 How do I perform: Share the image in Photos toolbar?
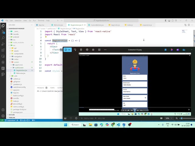[x=93, y=50]
